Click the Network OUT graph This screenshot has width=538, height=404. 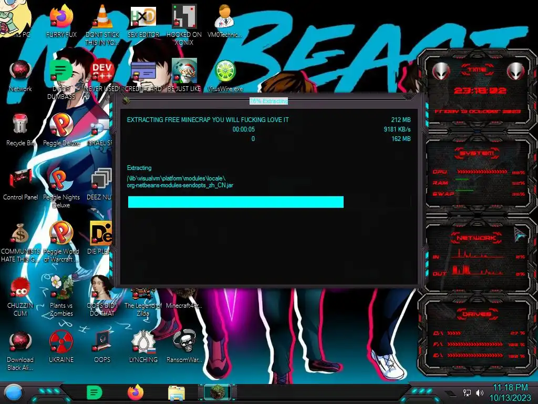[x=478, y=270]
